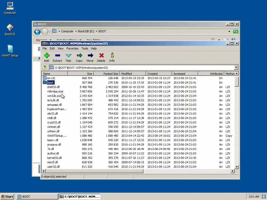Select the WinNTSetup.... file
This screenshot has height=200, width=267.
(57, 136)
